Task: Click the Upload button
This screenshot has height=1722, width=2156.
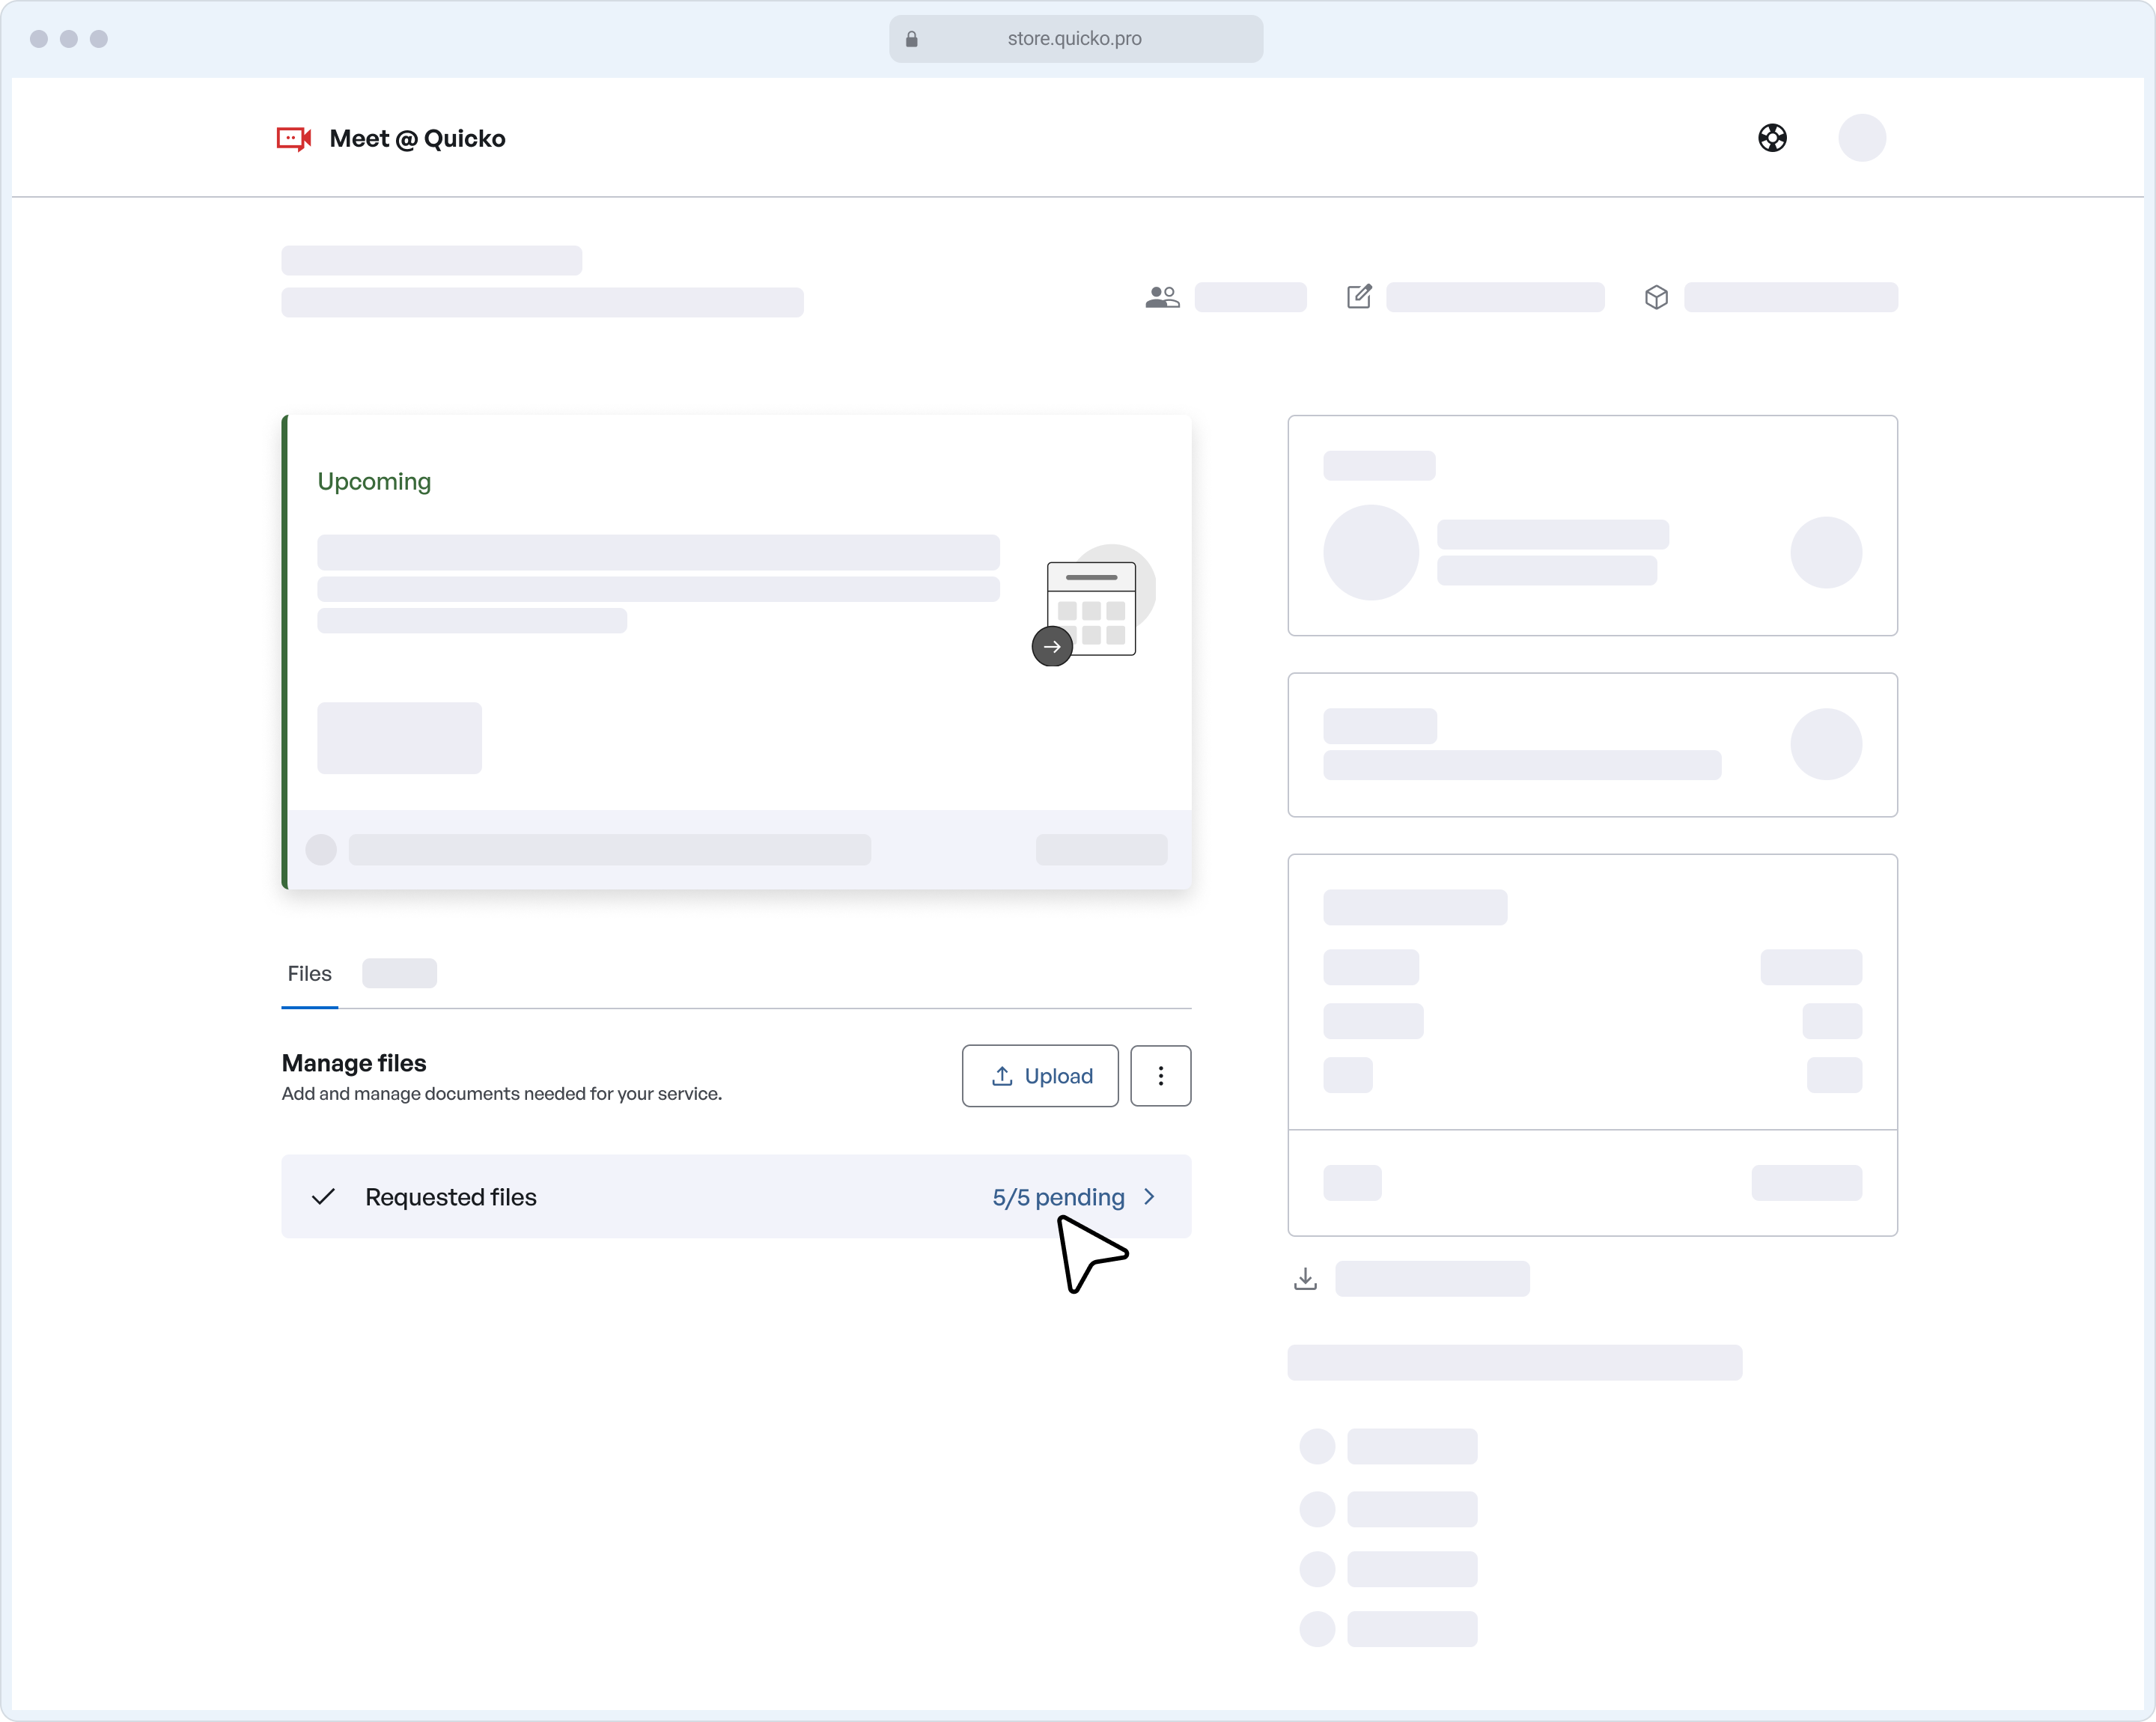Action: tap(1040, 1076)
